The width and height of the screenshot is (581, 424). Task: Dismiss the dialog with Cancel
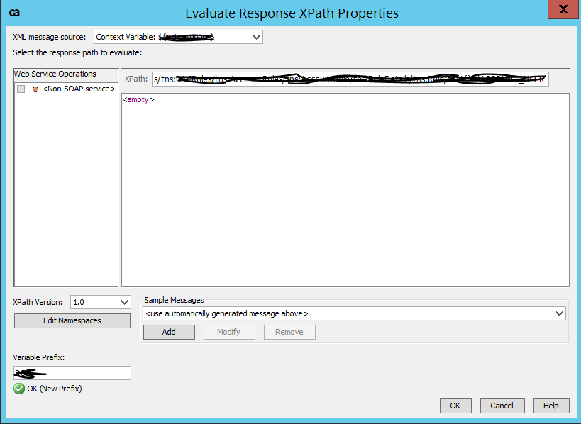coord(502,406)
